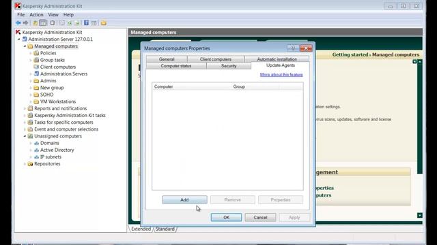Viewport: 437px width, 245px height.
Task: Close the Managed computers Properties dialog
Action: [x=306, y=48]
